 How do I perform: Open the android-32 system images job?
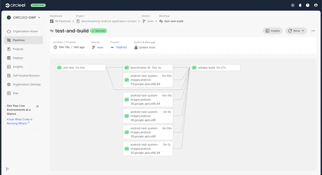pos(148,149)
